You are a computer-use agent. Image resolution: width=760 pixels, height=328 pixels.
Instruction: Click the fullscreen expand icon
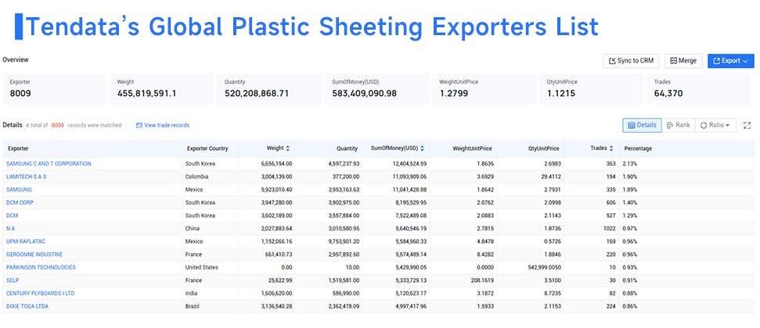click(x=747, y=125)
